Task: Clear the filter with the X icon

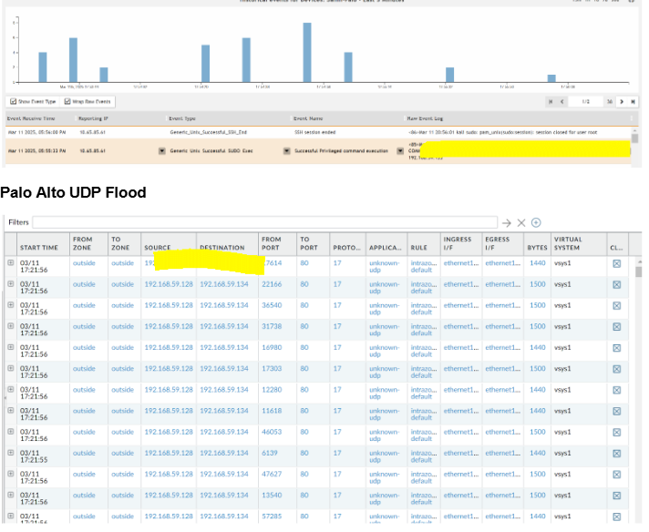Action: (521, 222)
